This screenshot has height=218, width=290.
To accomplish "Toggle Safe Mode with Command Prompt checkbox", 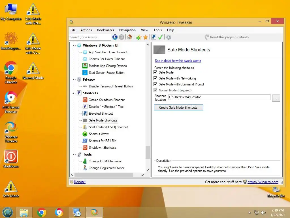I will click(x=155, y=84).
